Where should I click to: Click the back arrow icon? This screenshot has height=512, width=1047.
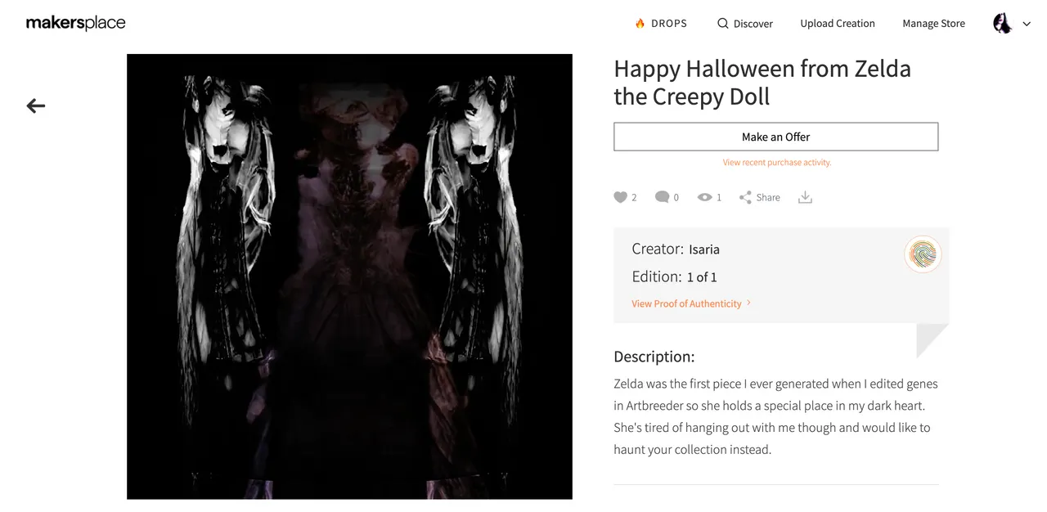click(36, 106)
